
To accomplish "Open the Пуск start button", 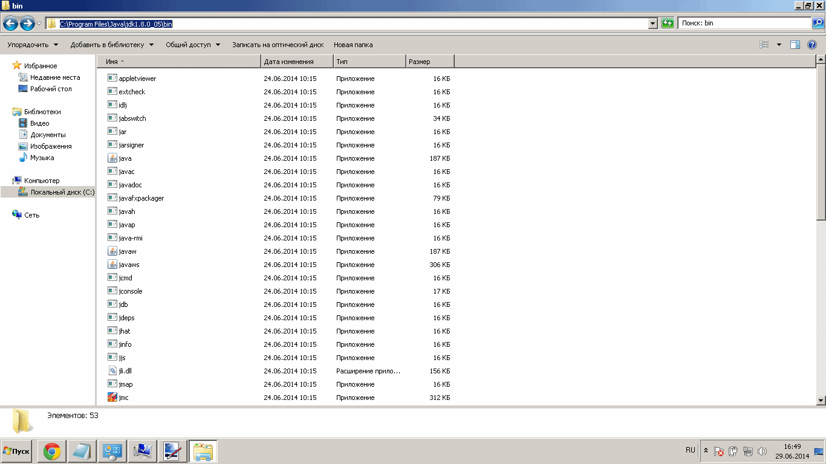I will pos(16,451).
